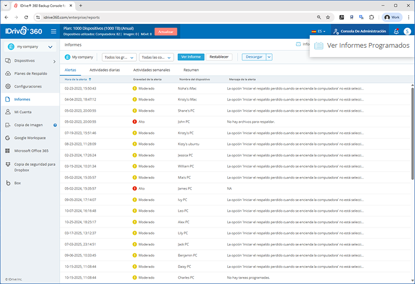
Task: Click the Ver Informe button
Action: pos(190,57)
